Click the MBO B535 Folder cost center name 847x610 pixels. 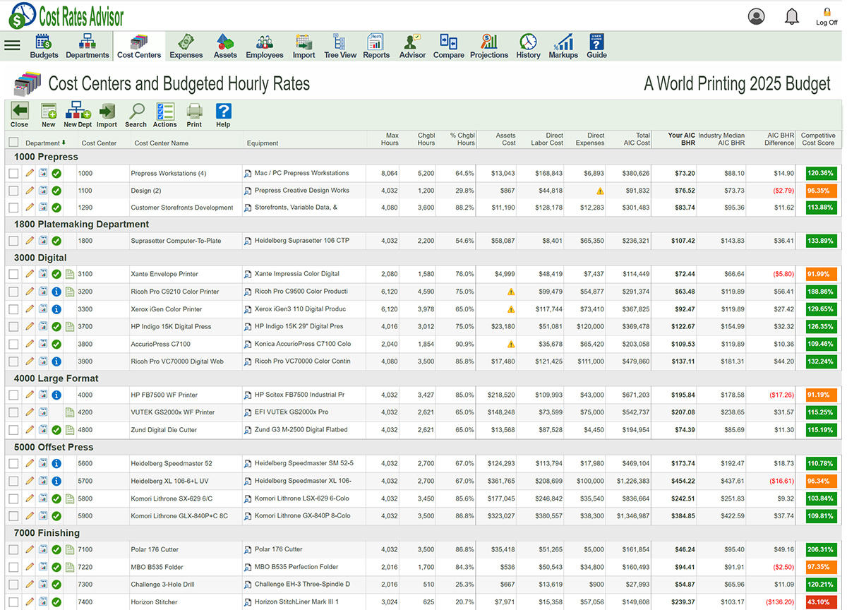pos(157,567)
